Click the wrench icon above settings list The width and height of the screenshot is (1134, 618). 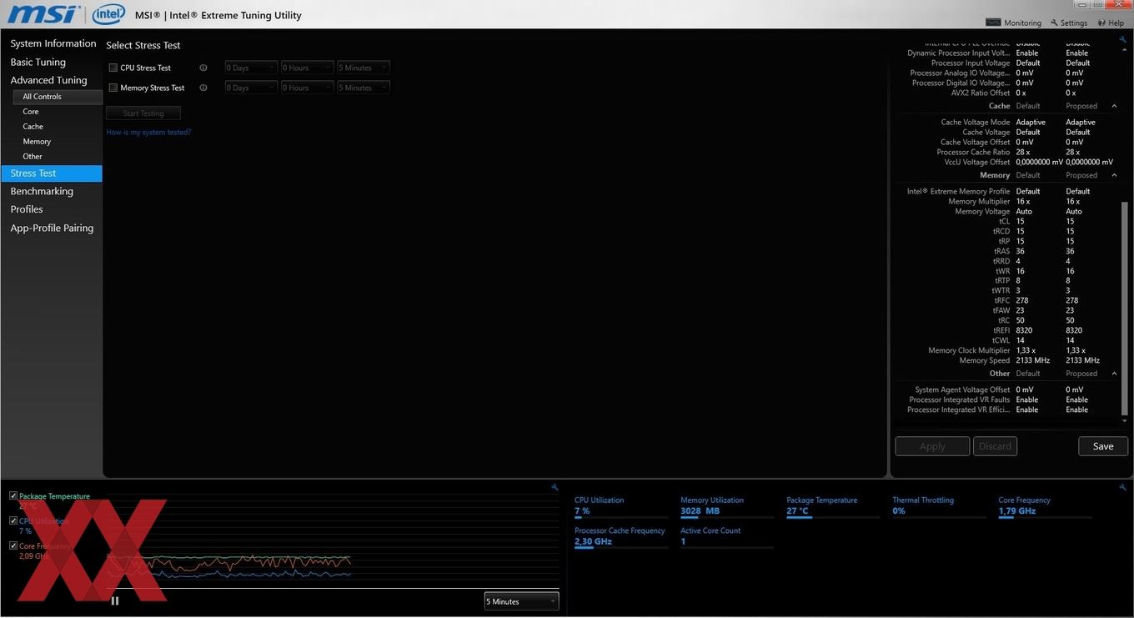click(1123, 39)
